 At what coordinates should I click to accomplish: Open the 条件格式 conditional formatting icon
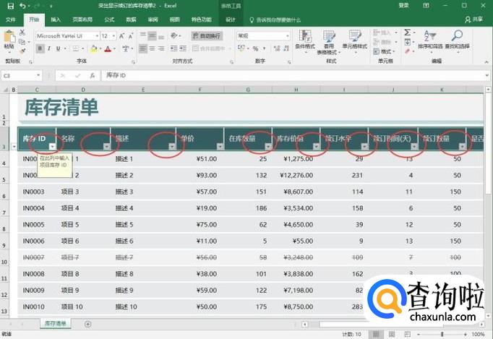pyautogui.click(x=305, y=40)
